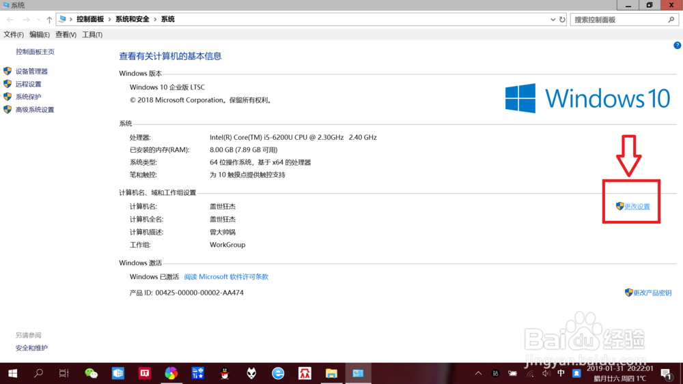Click the shield icon beside 设备管理器
The width and height of the screenshot is (683, 384).
(8, 71)
